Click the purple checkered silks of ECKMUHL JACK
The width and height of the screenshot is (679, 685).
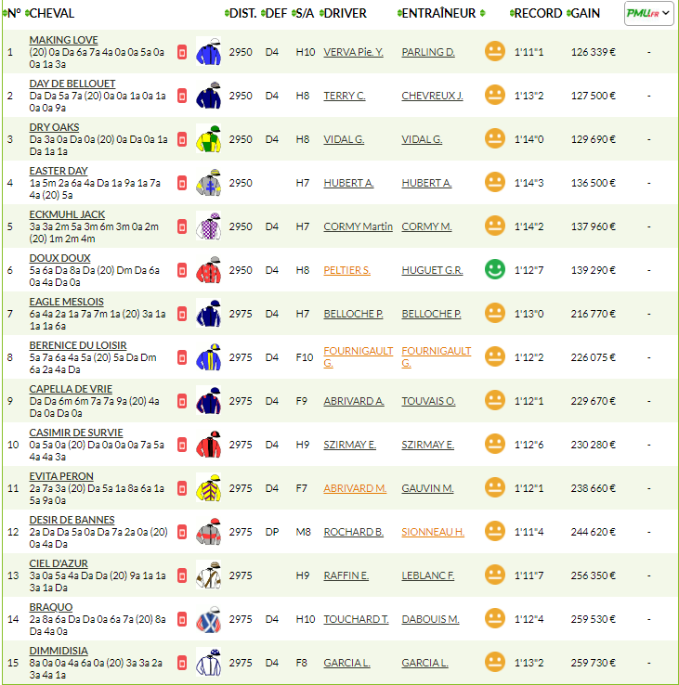(x=209, y=226)
